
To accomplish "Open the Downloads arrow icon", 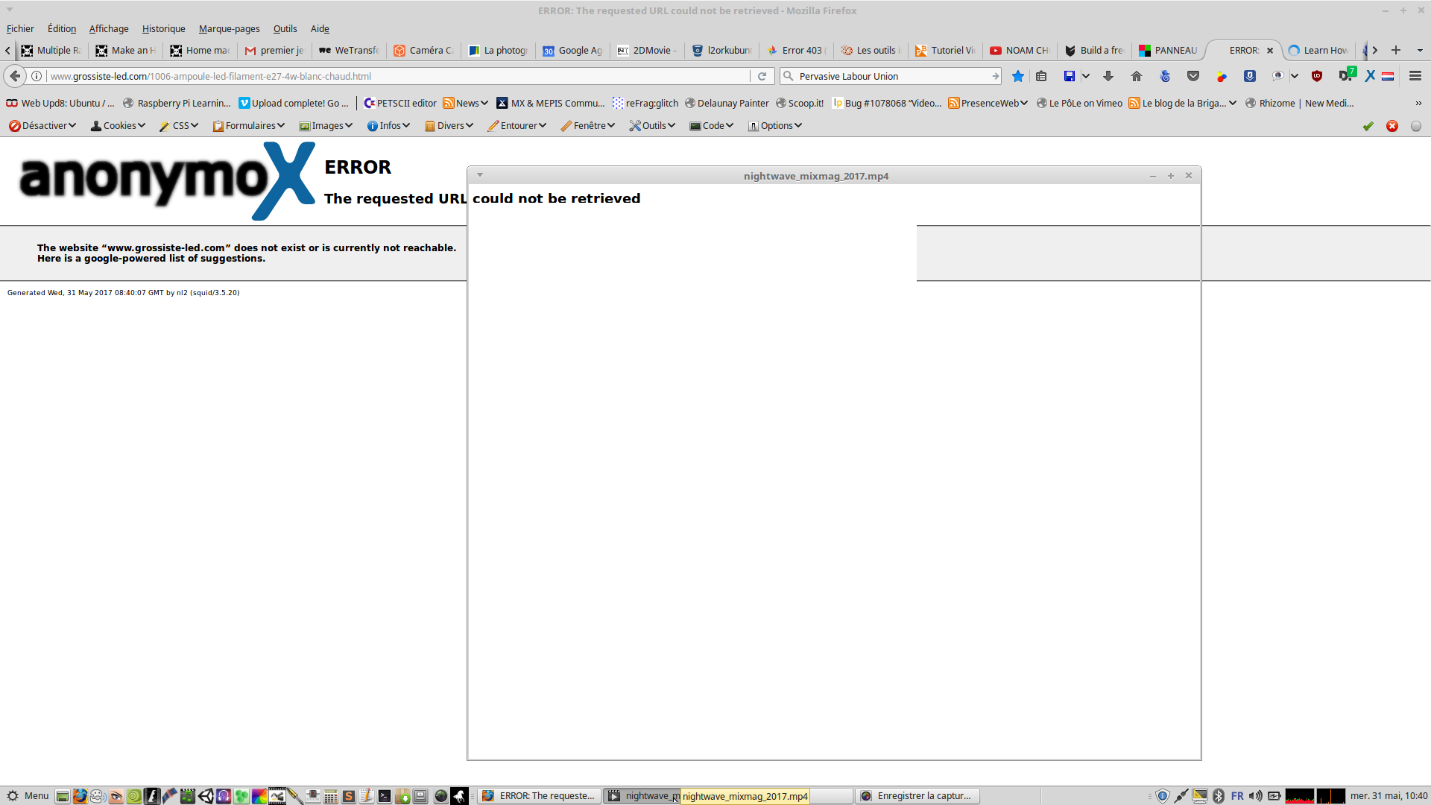I will click(x=1108, y=76).
